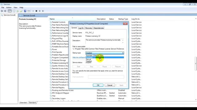This screenshot has height=110, width=197.
Task: Click the services list scroll-down arrow
Action: click(196, 100)
